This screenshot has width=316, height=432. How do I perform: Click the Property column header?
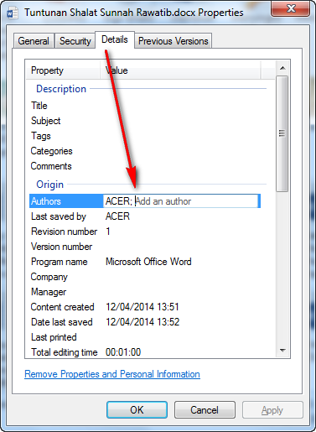click(63, 70)
